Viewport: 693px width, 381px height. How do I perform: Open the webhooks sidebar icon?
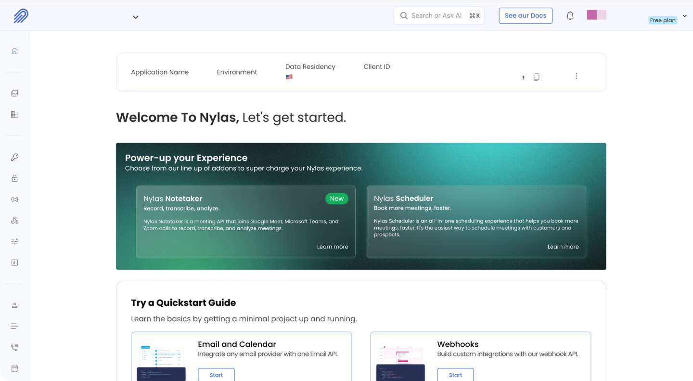click(14, 221)
